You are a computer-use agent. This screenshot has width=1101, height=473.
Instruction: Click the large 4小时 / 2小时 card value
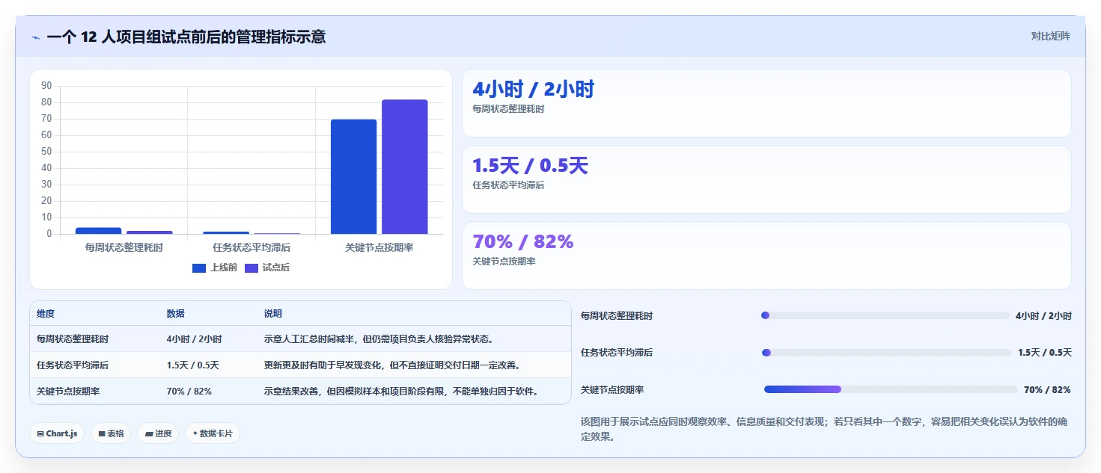(533, 90)
